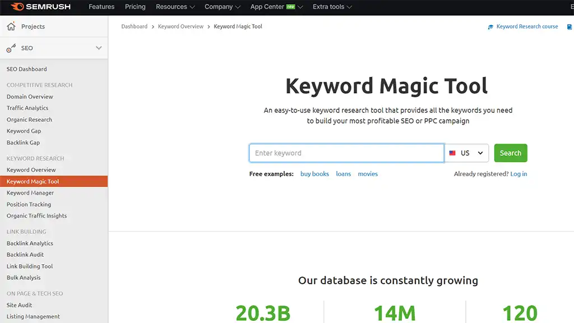The height and width of the screenshot is (323, 574).
Task: Click the SEO key icon
Action: pyautogui.click(x=11, y=48)
